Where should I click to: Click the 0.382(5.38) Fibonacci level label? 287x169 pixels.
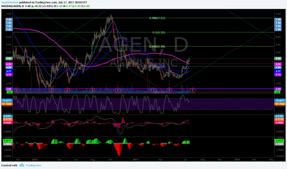157,47
